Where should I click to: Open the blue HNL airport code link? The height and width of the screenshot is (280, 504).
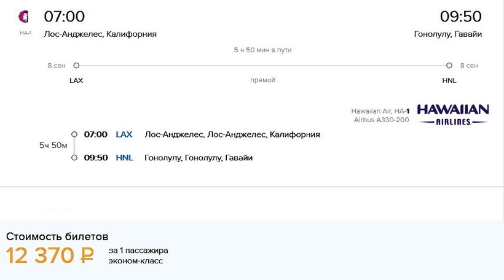[124, 158]
